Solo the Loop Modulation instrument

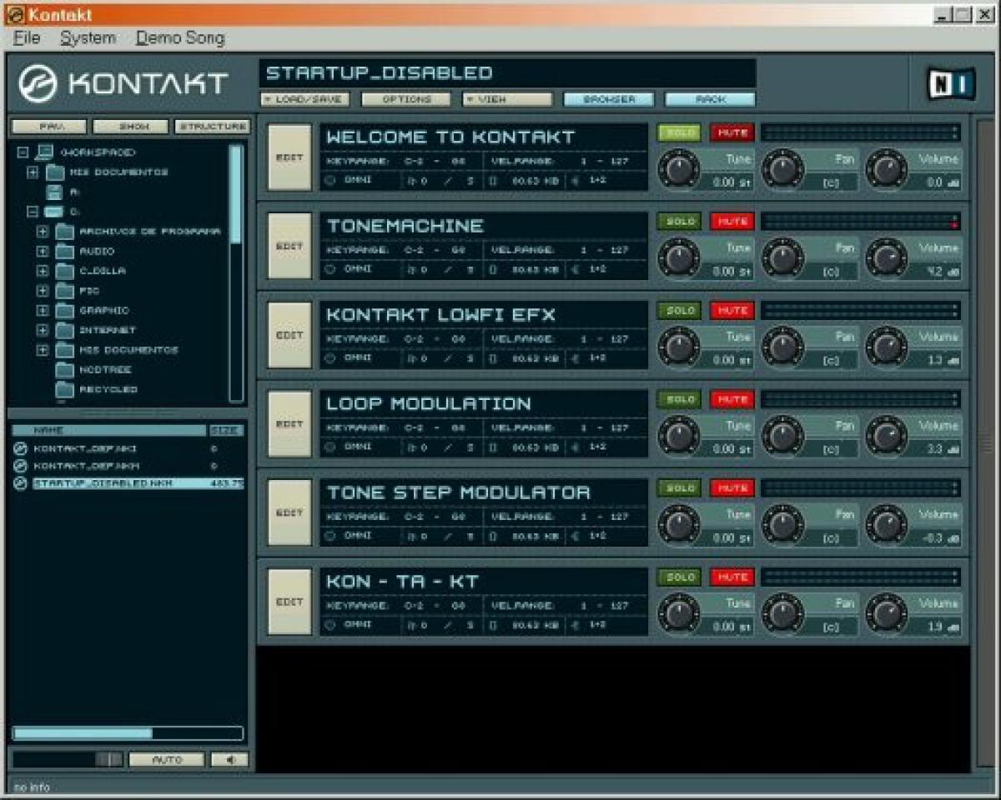point(680,399)
